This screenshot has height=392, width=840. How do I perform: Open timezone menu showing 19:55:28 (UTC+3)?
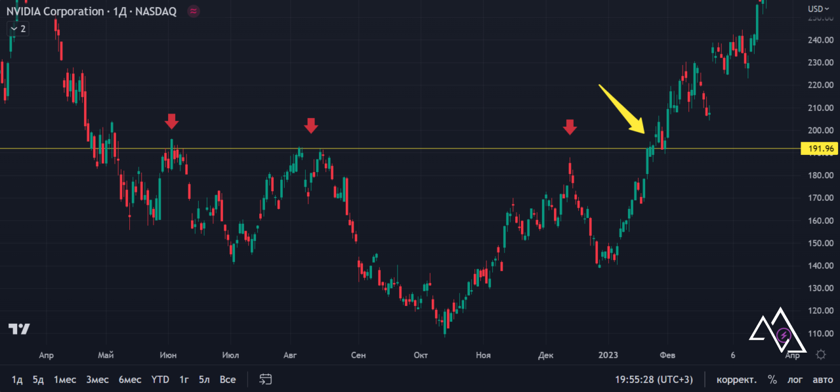click(654, 380)
